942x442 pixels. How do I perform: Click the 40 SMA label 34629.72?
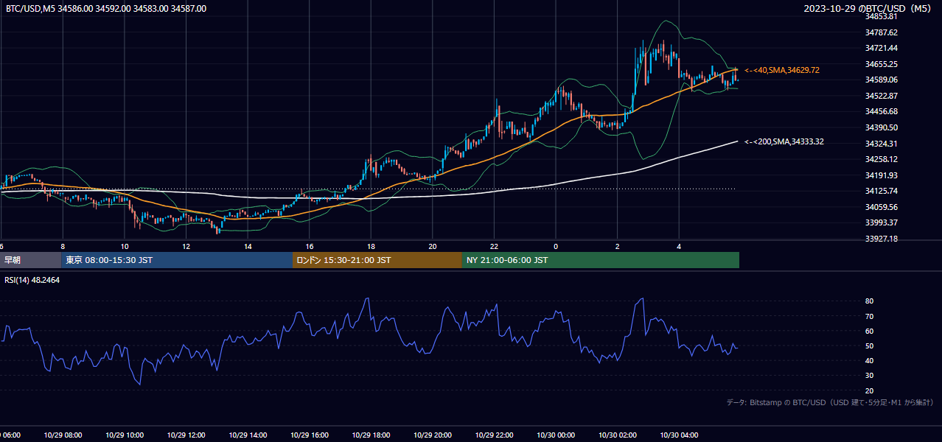click(x=782, y=70)
